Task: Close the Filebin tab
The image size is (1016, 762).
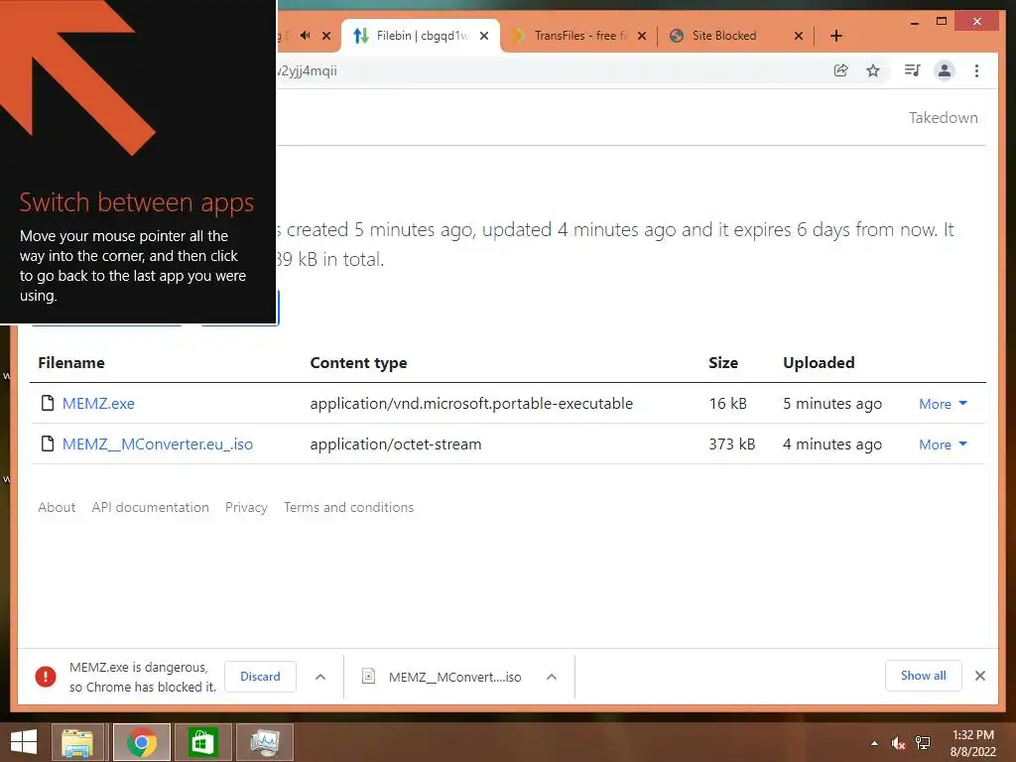Action: coord(484,36)
